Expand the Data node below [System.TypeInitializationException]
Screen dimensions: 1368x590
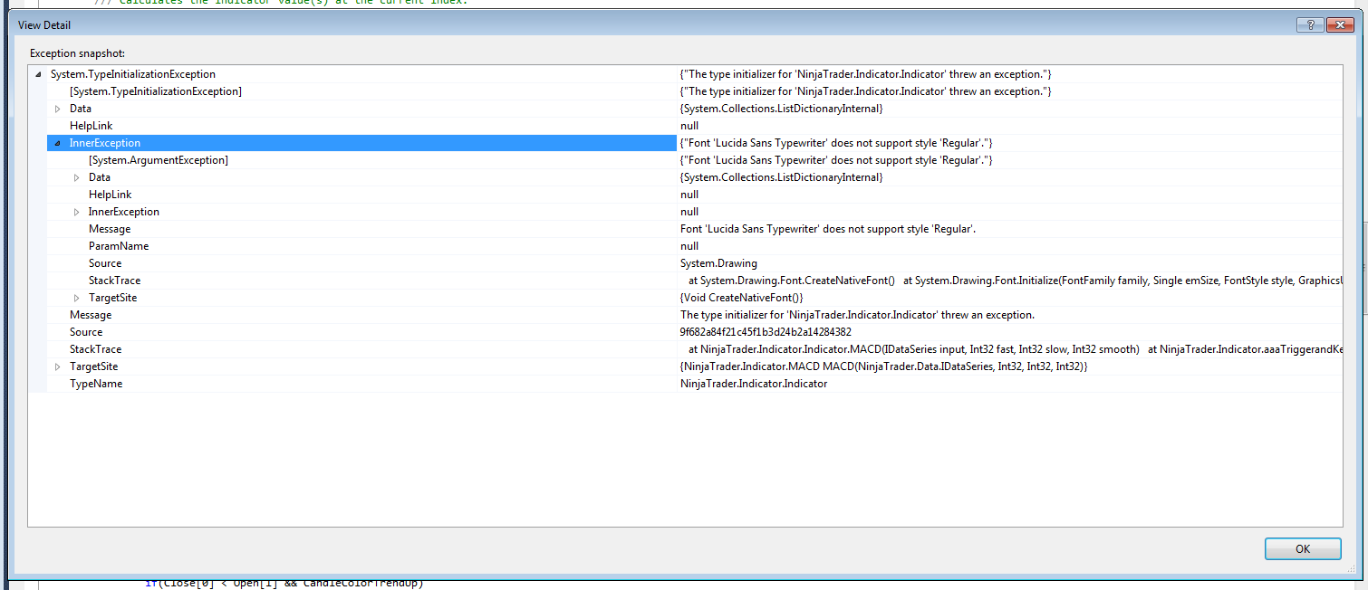[x=58, y=109]
